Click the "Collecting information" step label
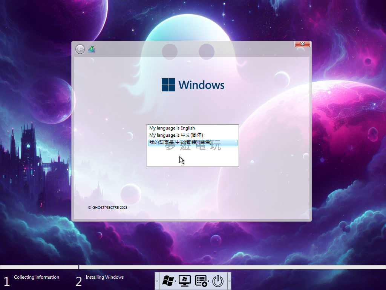The height and width of the screenshot is (290, 386). pyautogui.click(x=37, y=277)
